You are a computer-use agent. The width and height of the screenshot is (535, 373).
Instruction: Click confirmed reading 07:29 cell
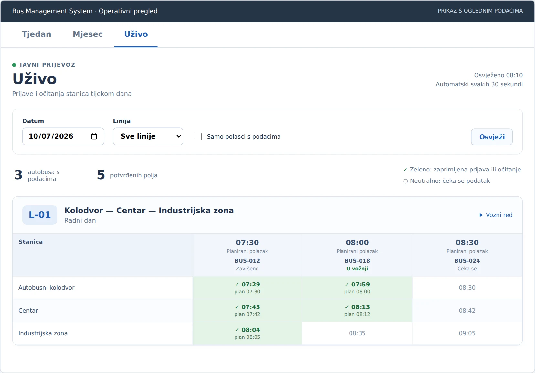coord(247,288)
